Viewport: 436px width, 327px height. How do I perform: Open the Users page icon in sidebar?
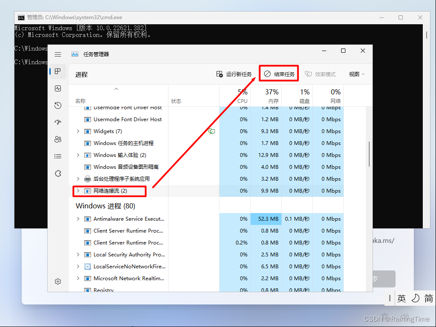[58, 139]
